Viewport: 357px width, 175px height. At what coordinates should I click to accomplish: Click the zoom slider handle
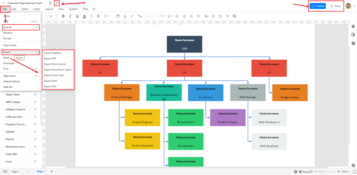(322, 171)
